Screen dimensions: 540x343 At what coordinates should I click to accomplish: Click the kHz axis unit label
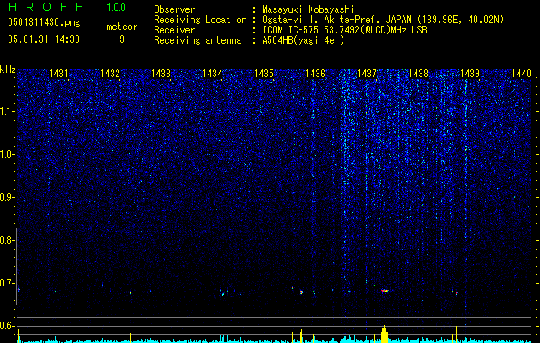[8, 69]
